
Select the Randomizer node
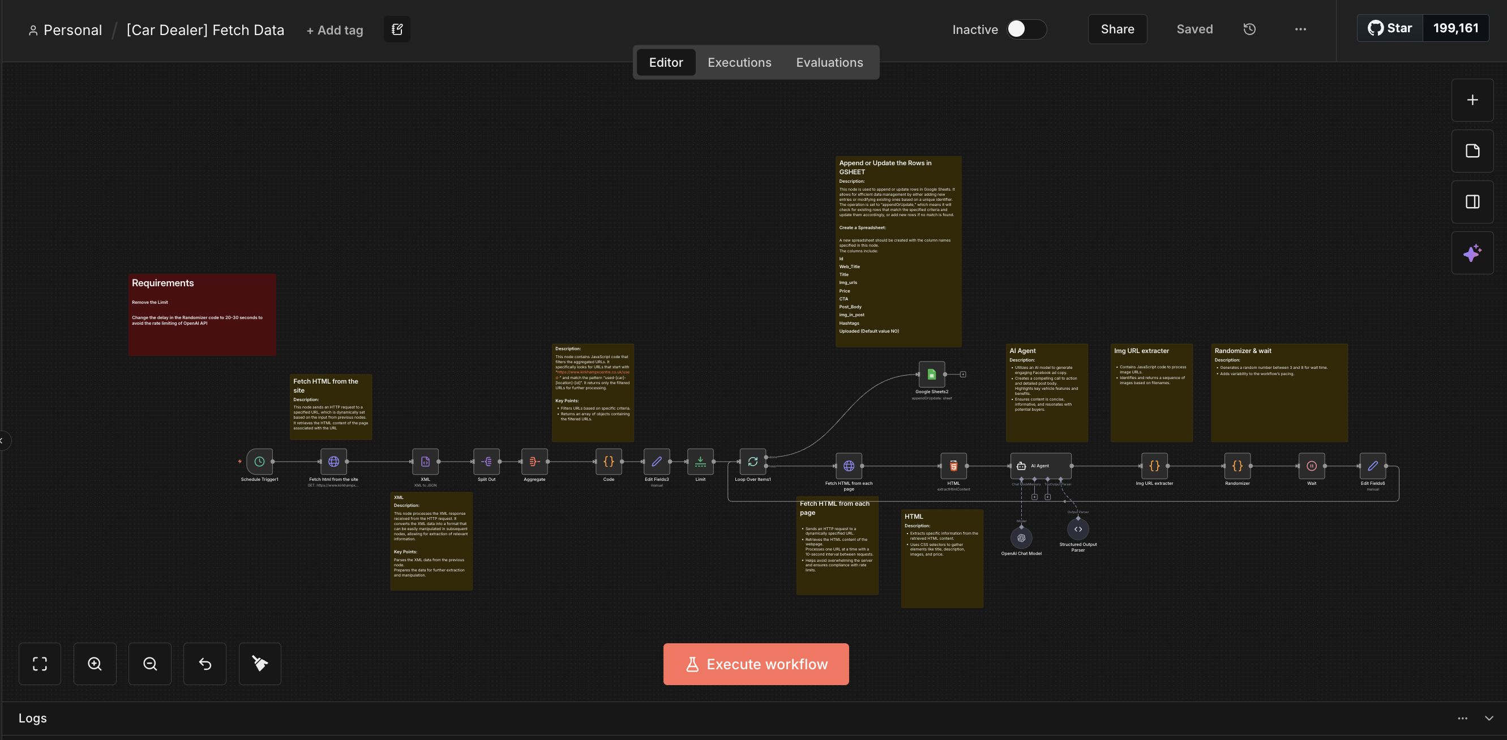coord(1238,466)
